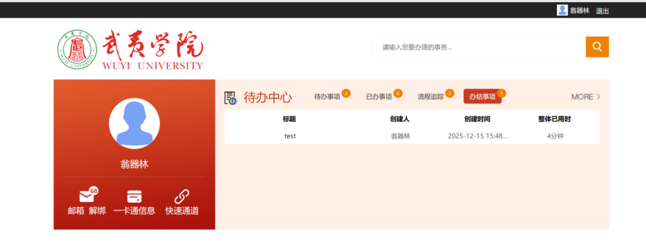Screen dimensions: 646x243
Task: Switch to the 待办事项 tab
Action: 327,97
